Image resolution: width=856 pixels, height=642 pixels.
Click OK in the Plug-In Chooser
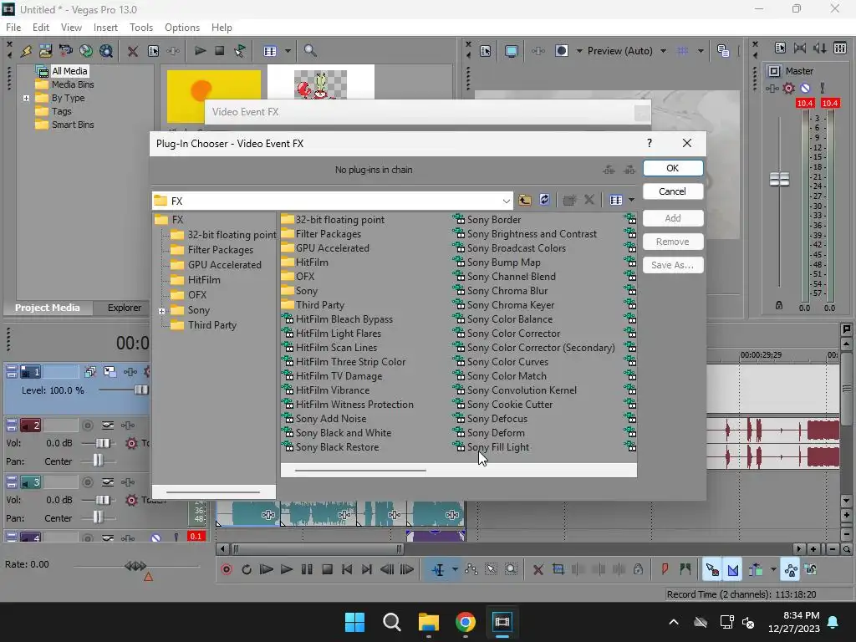[x=673, y=168]
